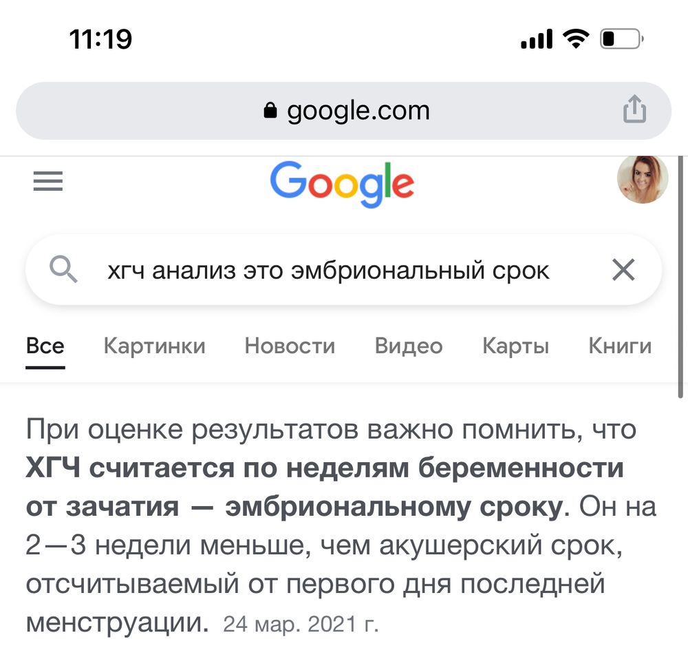This screenshot has width=688, height=668.
Task: Stay on the Все results tab
Action: pos(45,346)
